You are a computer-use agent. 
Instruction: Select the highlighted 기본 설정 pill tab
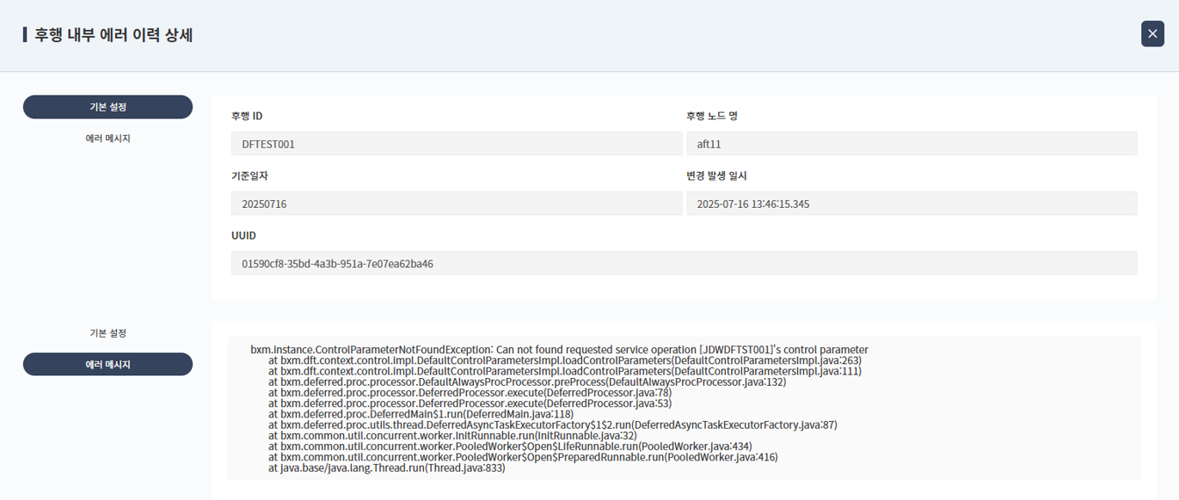click(x=107, y=107)
